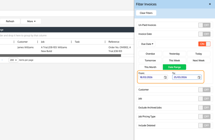
Task: Click the Clear Filters button
Action: [x=146, y=13]
